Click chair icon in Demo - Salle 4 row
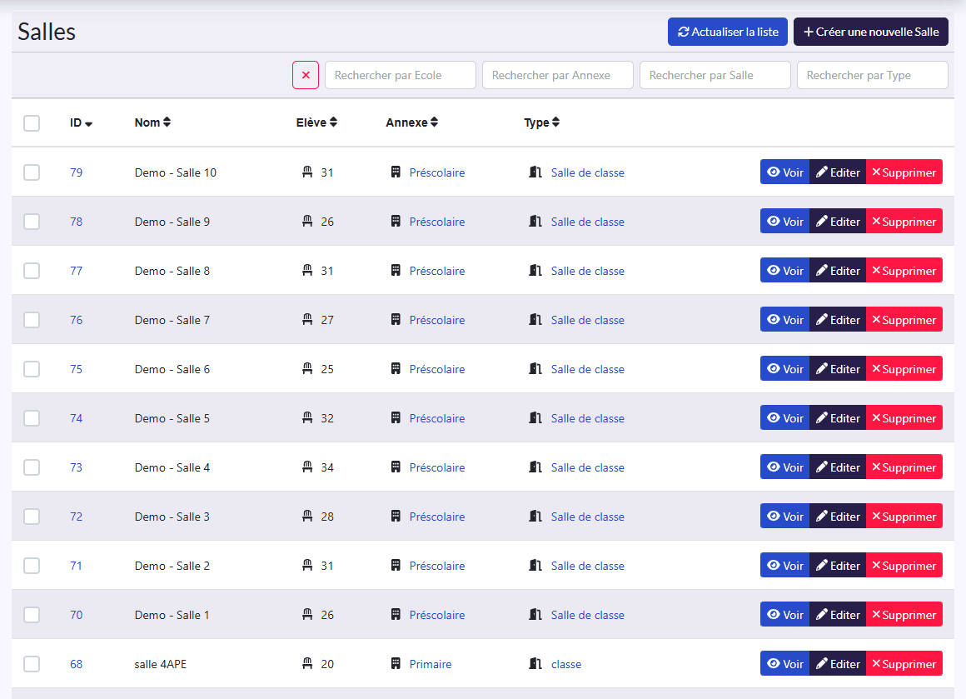Viewport: 966px width, 699px height. point(307,467)
